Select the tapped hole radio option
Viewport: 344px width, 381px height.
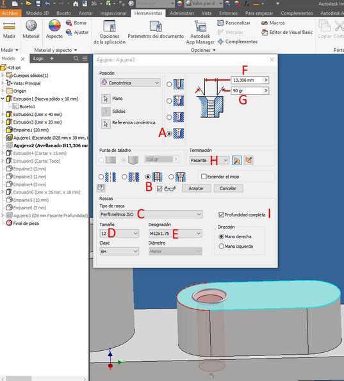coord(147,177)
